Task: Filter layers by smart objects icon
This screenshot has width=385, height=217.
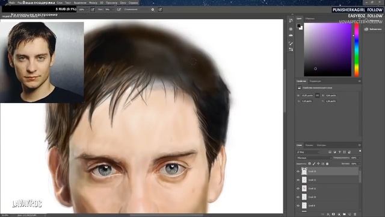Action: tap(349, 152)
